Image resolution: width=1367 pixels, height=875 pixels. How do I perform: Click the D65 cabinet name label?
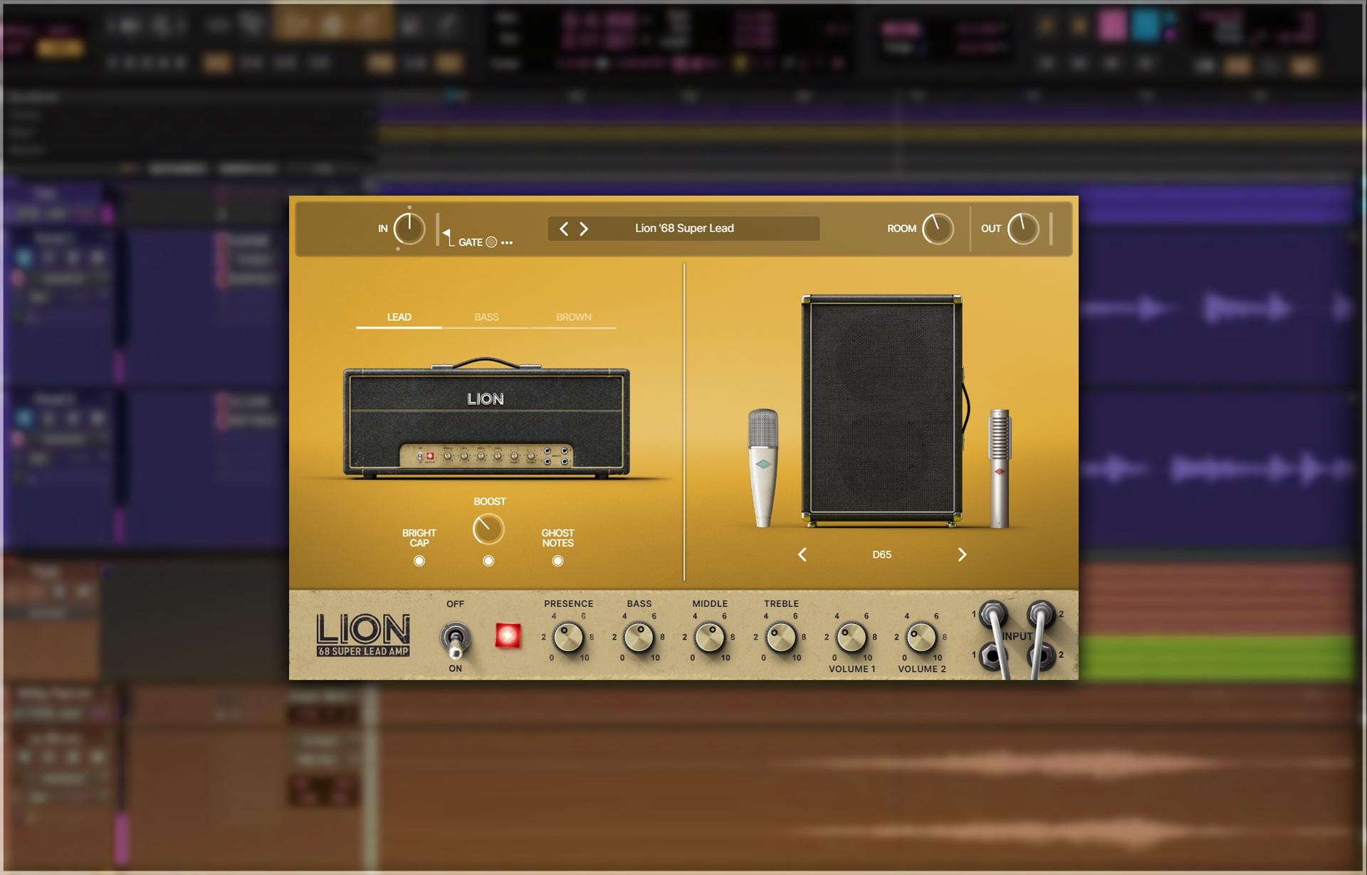tap(882, 555)
